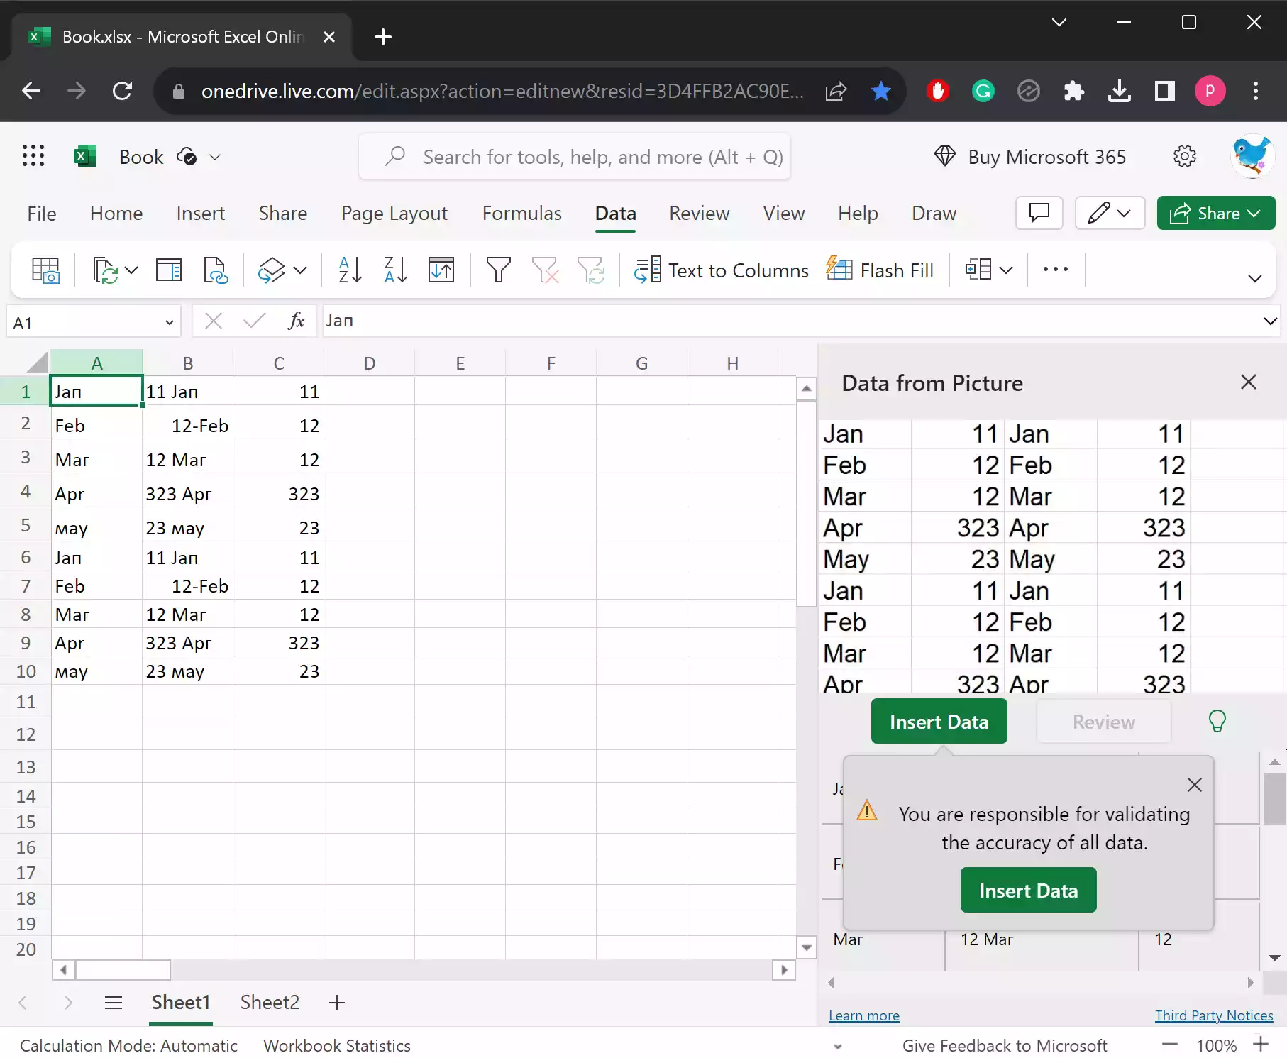Click the Data Validation icon
1287x1058 pixels.
[978, 270]
